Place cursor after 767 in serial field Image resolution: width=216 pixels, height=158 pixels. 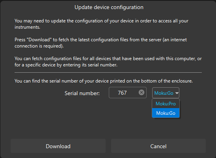pyautogui.click(x=127, y=93)
